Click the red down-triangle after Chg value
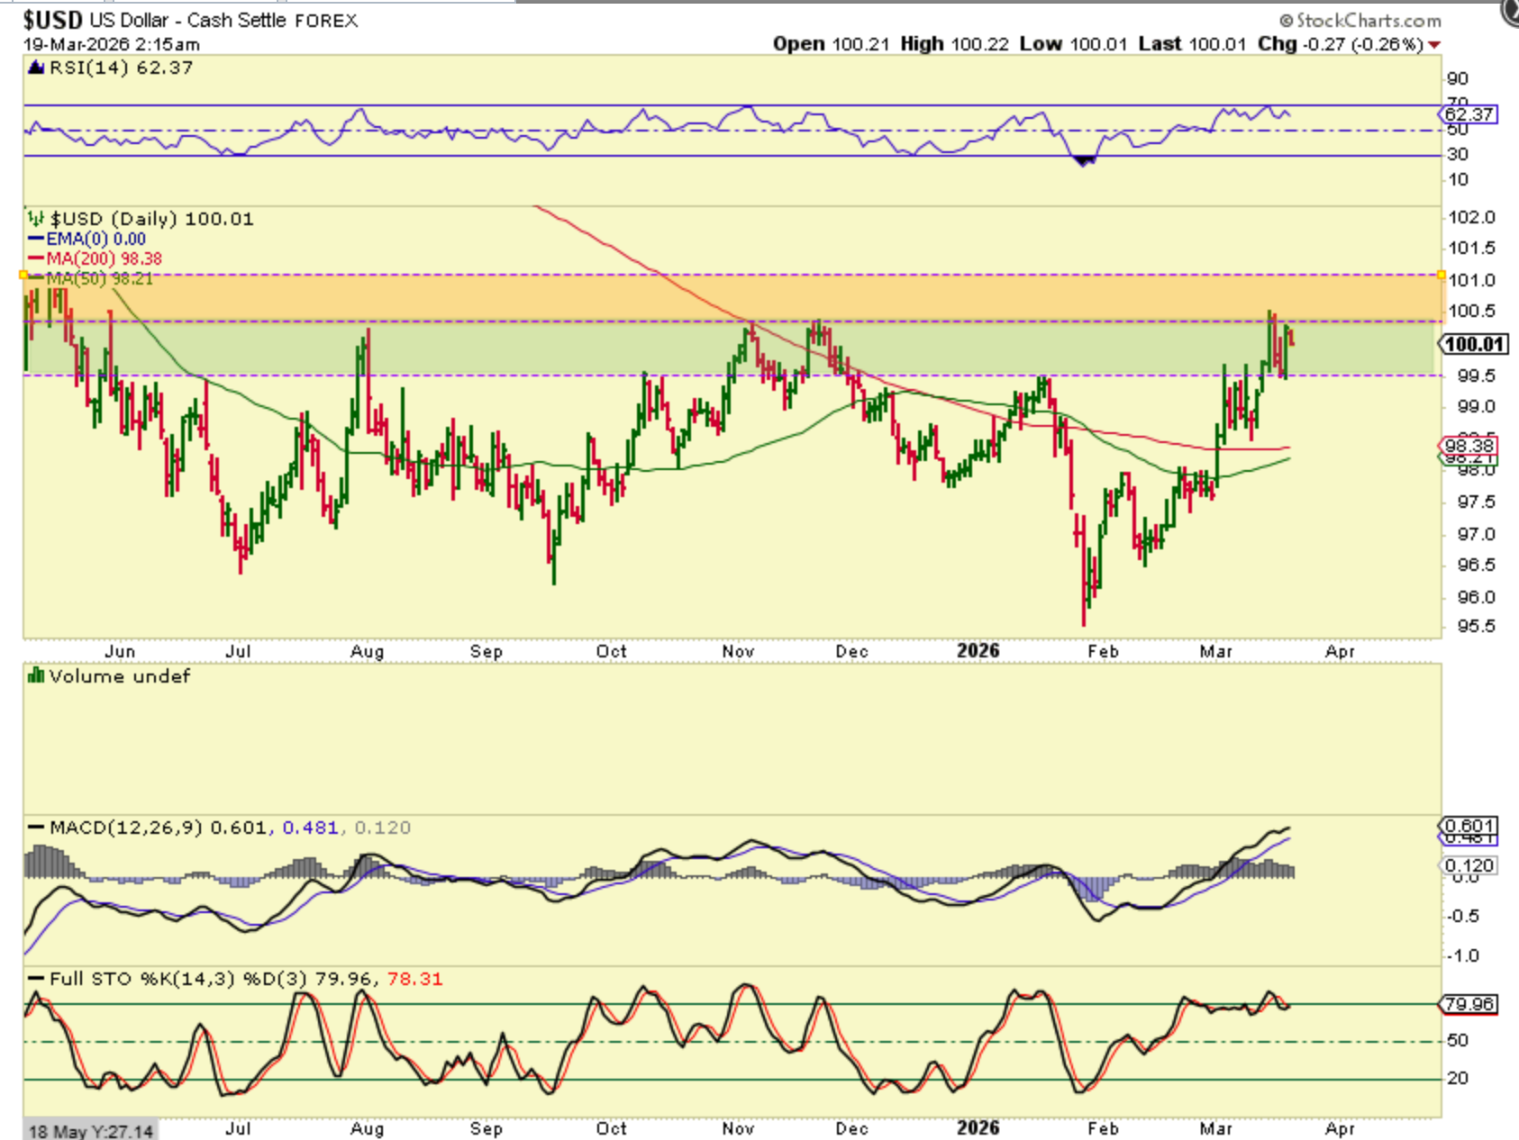The height and width of the screenshot is (1140, 1519). click(1434, 45)
